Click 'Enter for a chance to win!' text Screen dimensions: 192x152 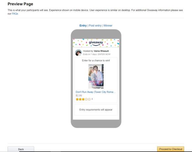point(96,60)
